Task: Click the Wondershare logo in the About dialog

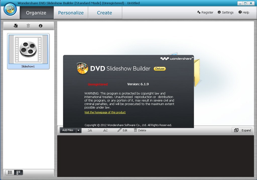Action: pos(177,58)
